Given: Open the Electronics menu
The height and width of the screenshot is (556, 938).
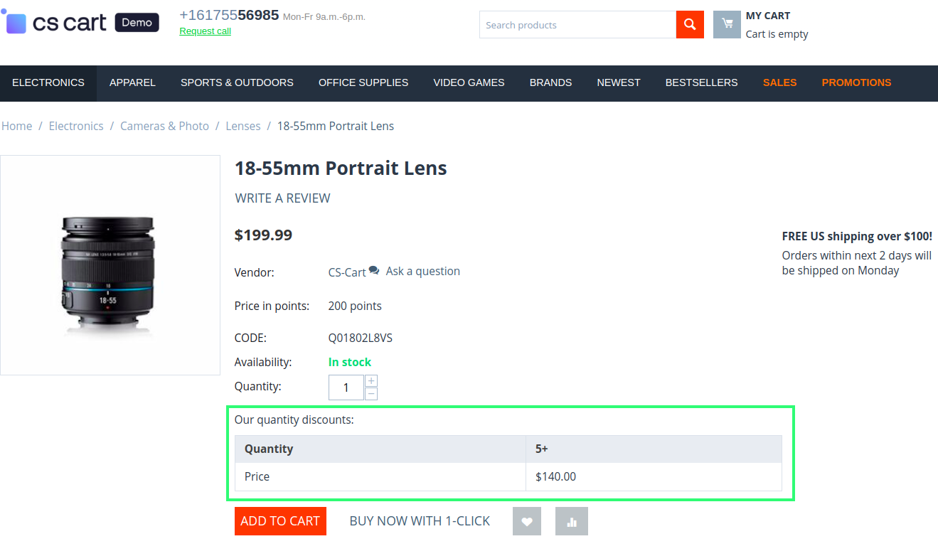Looking at the screenshot, I should click(x=48, y=82).
